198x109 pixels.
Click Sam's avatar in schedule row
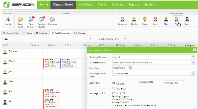click(x=5, y=102)
